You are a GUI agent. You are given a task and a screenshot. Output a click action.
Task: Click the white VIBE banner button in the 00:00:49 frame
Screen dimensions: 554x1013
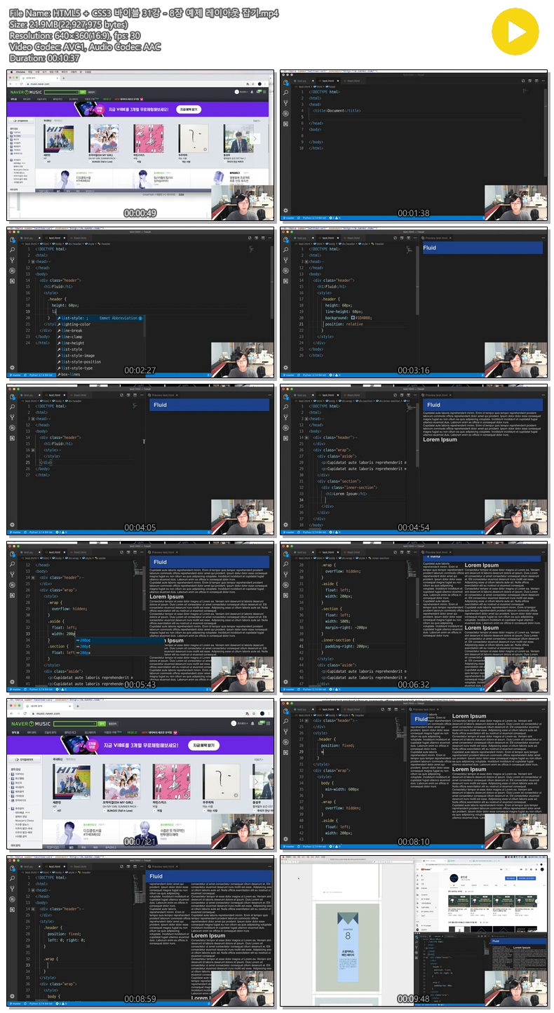[189, 109]
